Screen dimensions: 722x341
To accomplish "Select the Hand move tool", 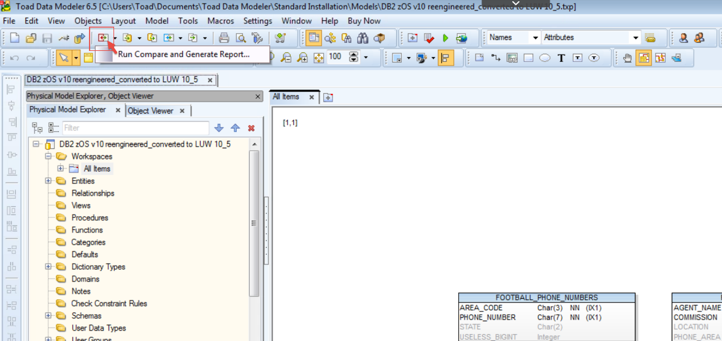I will click(627, 58).
